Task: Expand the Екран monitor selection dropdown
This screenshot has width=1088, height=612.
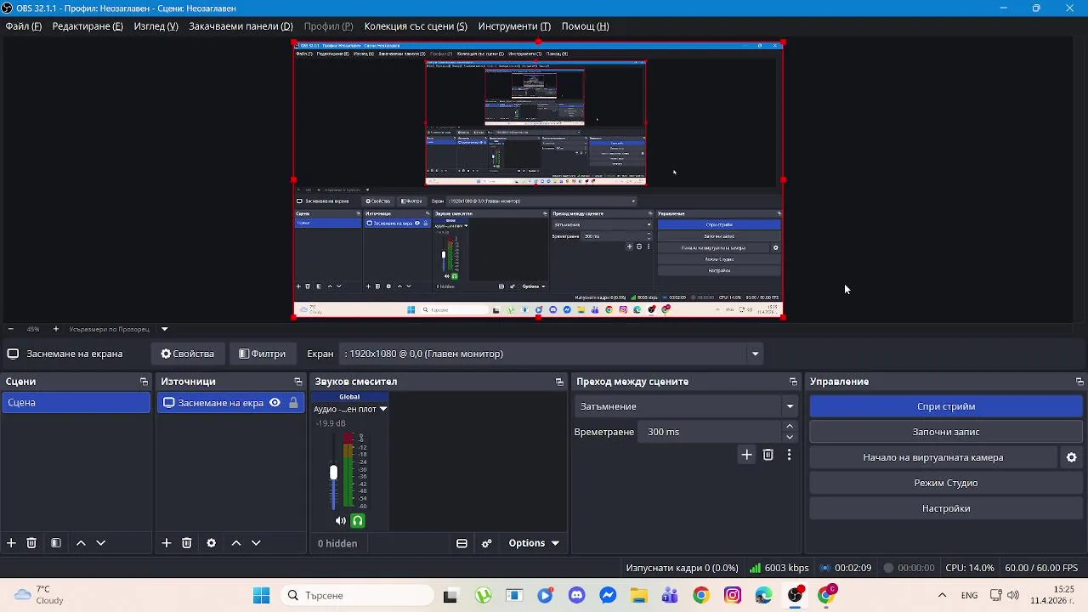Action: [x=755, y=354]
